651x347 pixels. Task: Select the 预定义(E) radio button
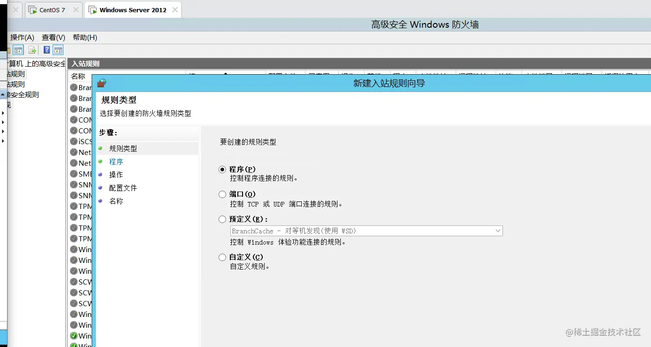222,219
